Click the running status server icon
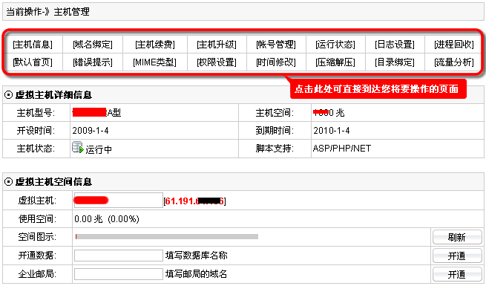 pyautogui.click(x=78, y=147)
